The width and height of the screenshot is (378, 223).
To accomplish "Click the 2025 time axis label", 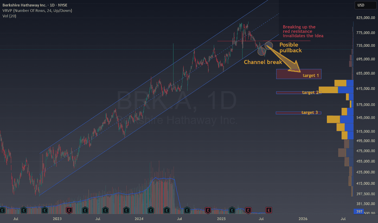I will [x=221, y=219].
